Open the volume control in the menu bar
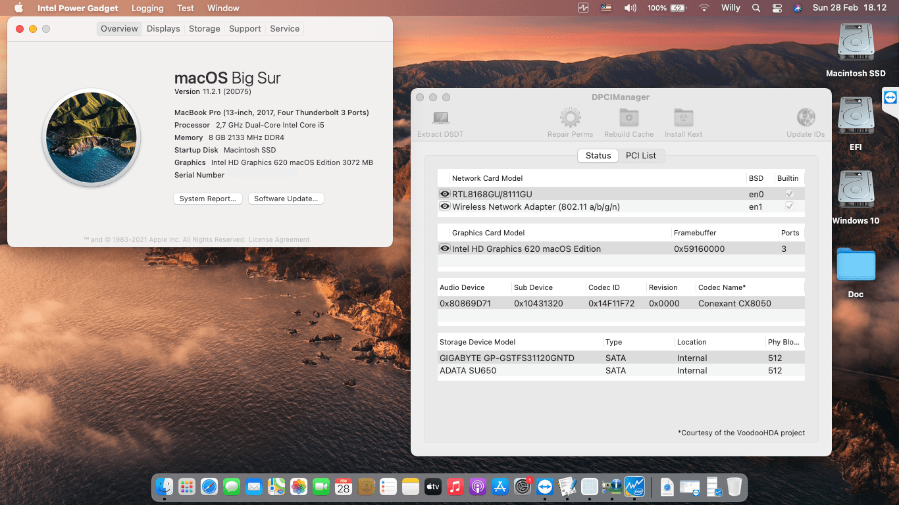 click(630, 8)
